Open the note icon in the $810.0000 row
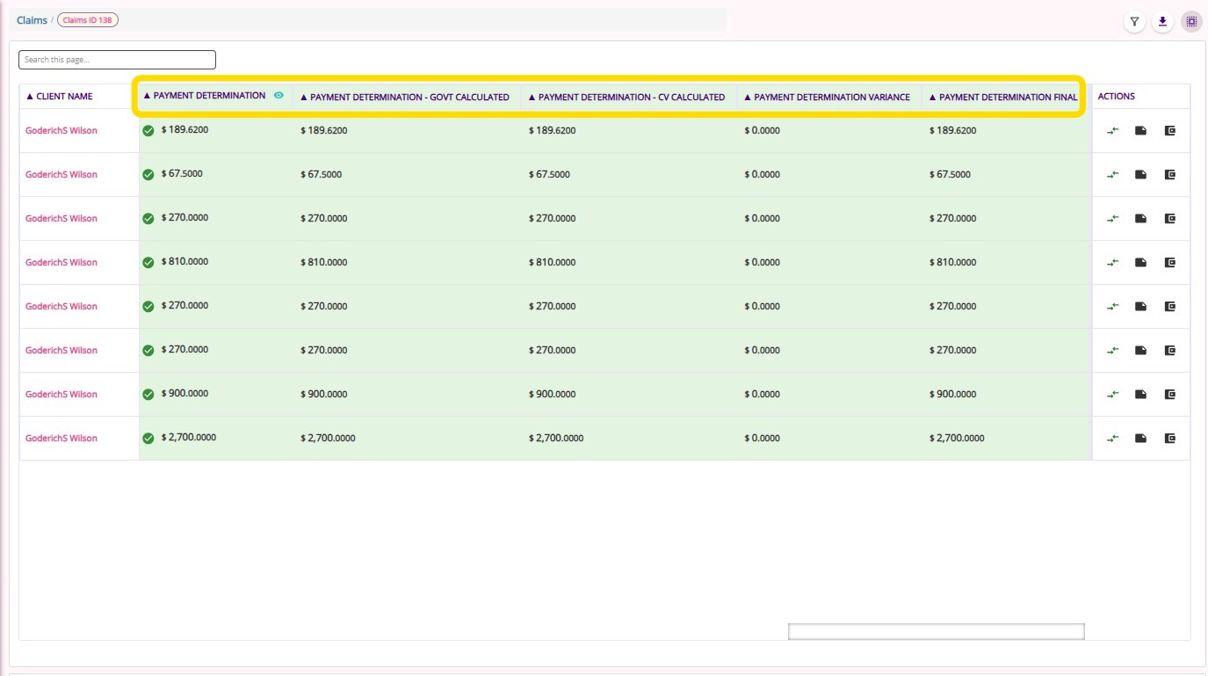This screenshot has height=676, width=1208. click(x=1140, y=263)
